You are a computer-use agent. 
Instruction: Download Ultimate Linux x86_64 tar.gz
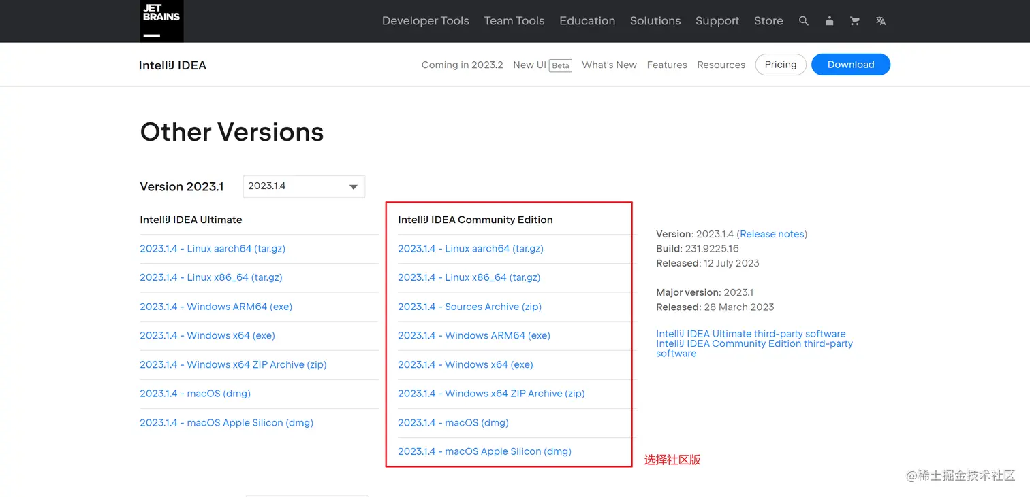(x=211, y=277)
